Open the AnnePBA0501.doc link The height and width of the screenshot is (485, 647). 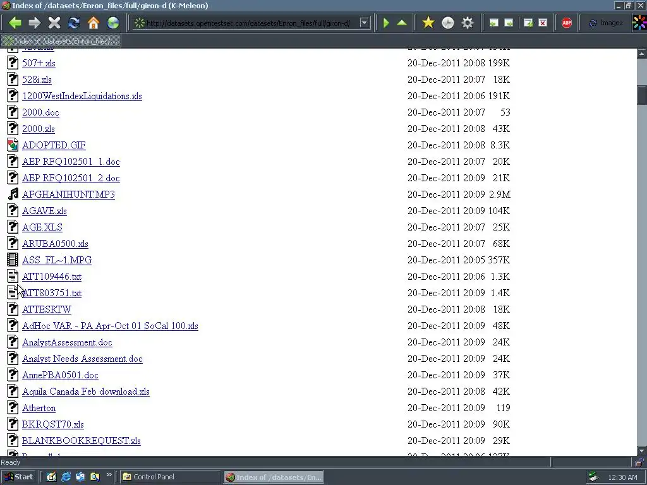(60, 375)
